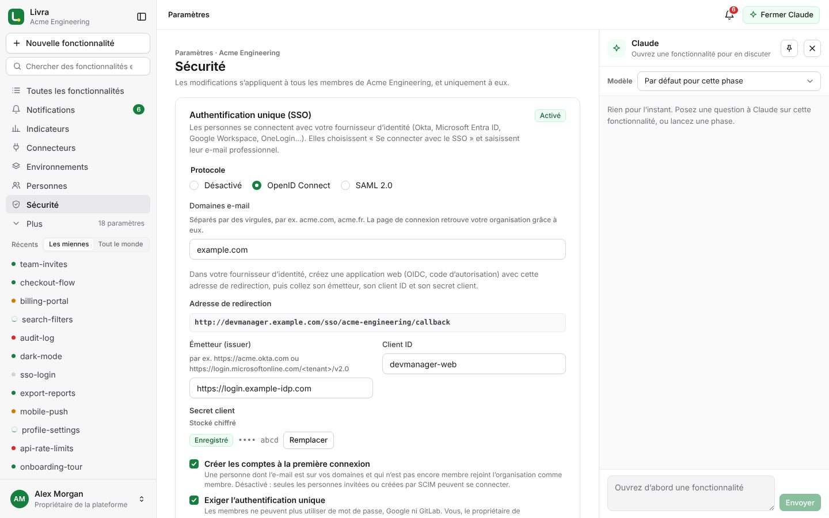Click the Claude sparkle icon
Screen dimensions: 829x518
point(617,48)
